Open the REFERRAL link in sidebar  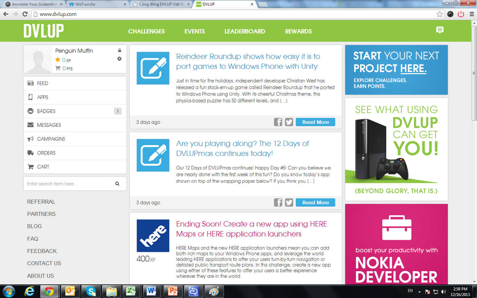41,202
